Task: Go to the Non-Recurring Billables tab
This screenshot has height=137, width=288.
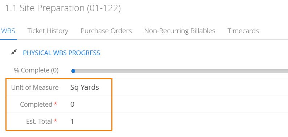Action: 180,31
